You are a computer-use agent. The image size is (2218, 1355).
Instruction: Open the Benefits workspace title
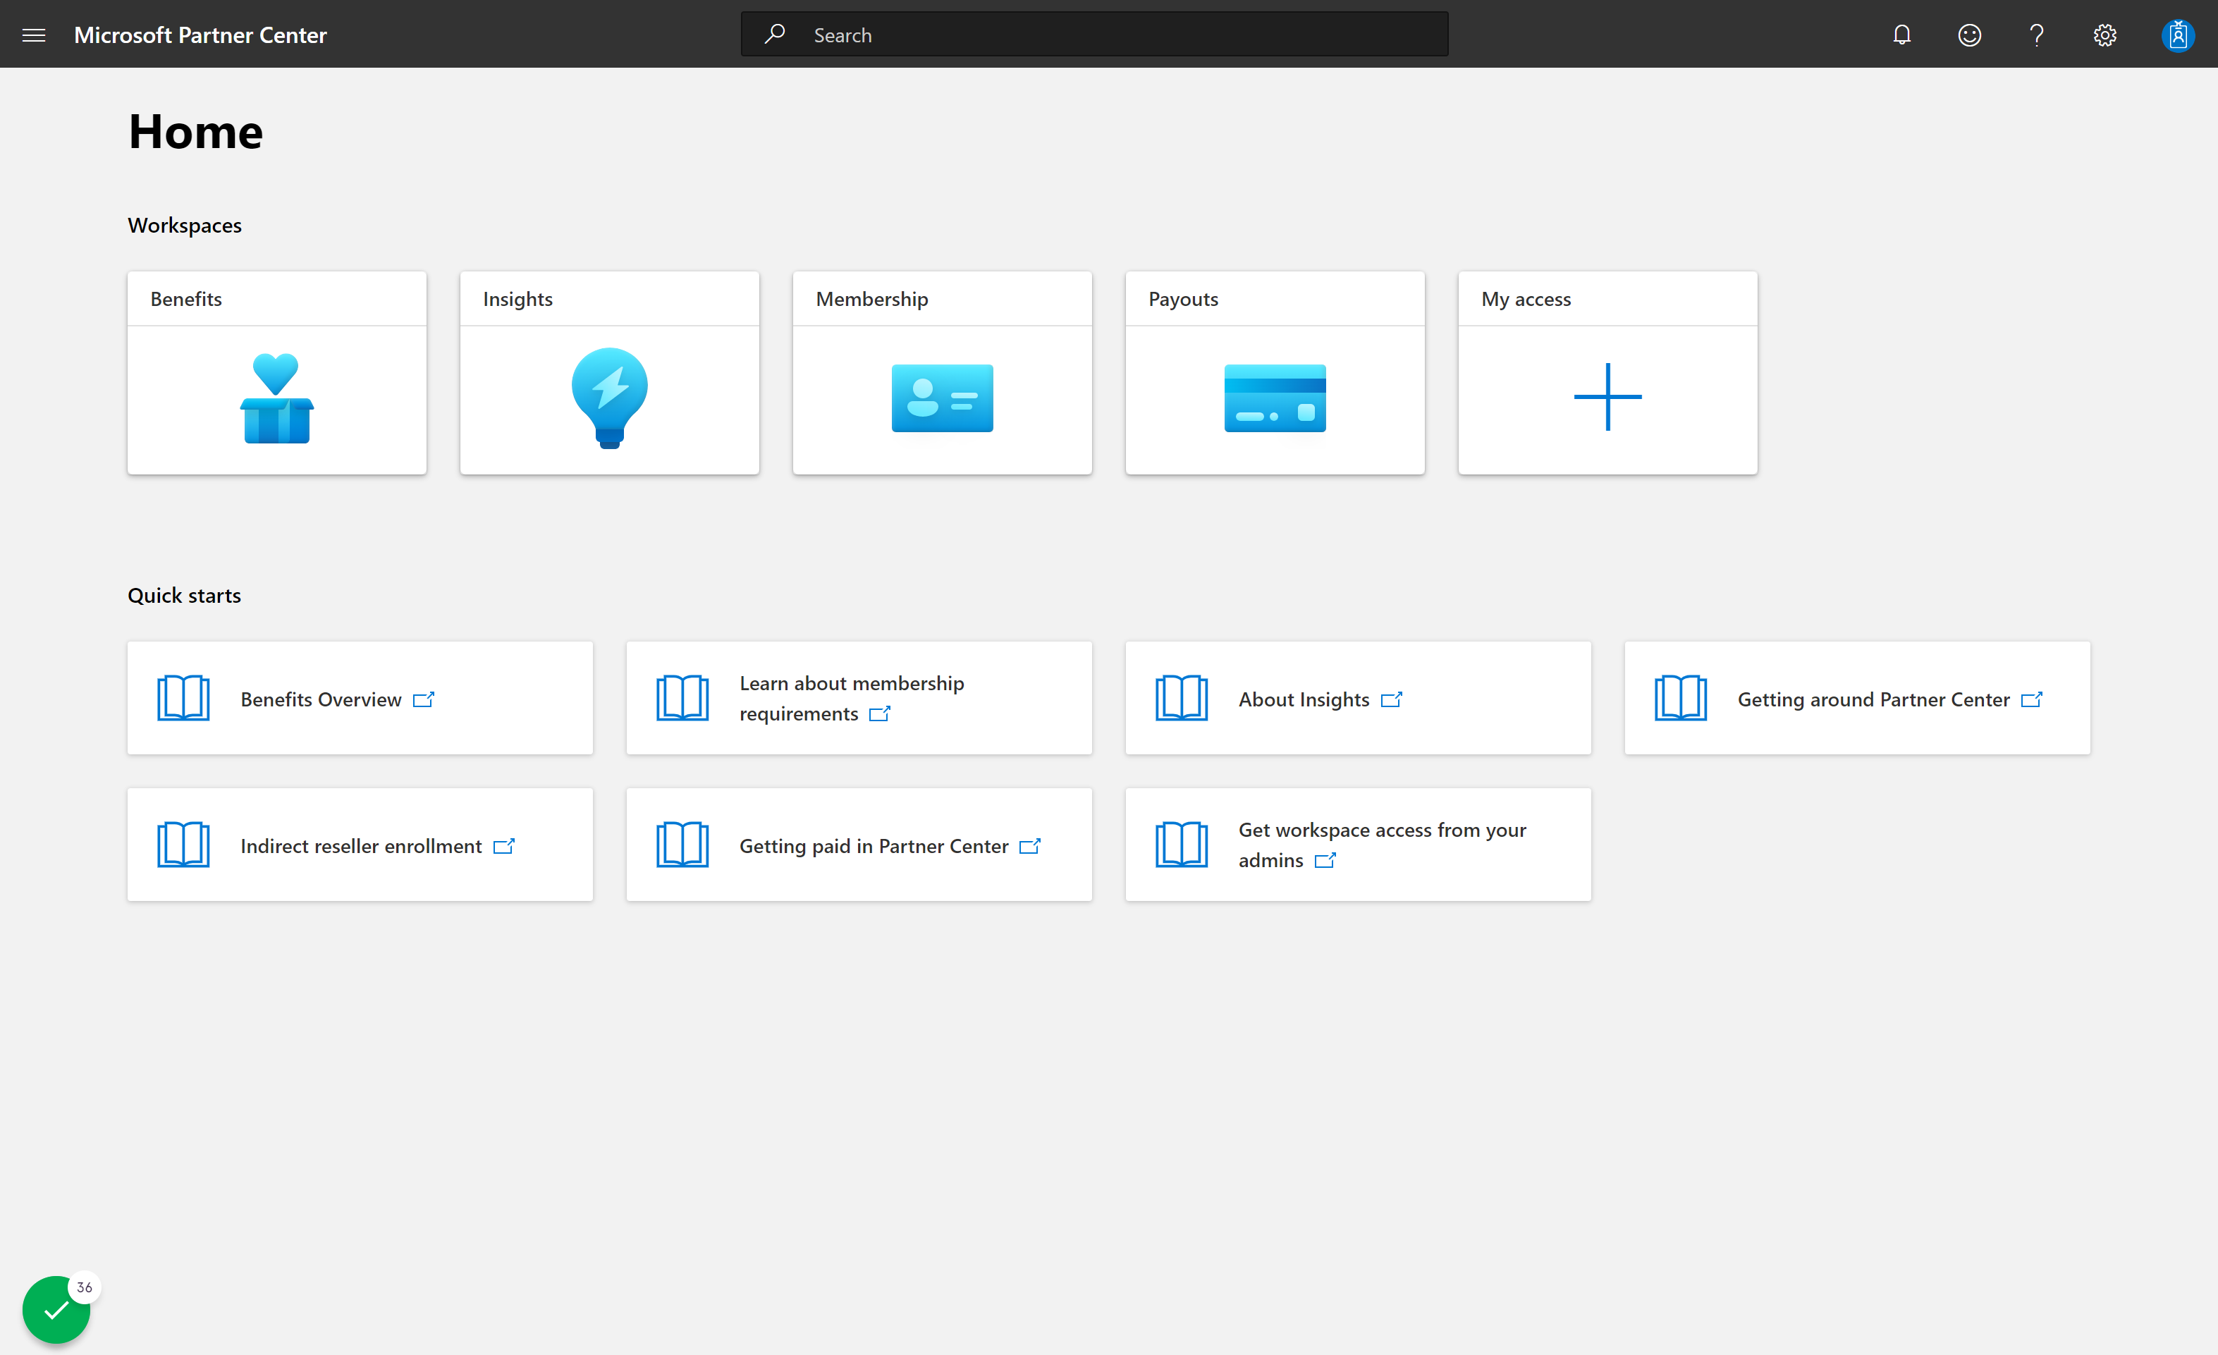(185, 299)
